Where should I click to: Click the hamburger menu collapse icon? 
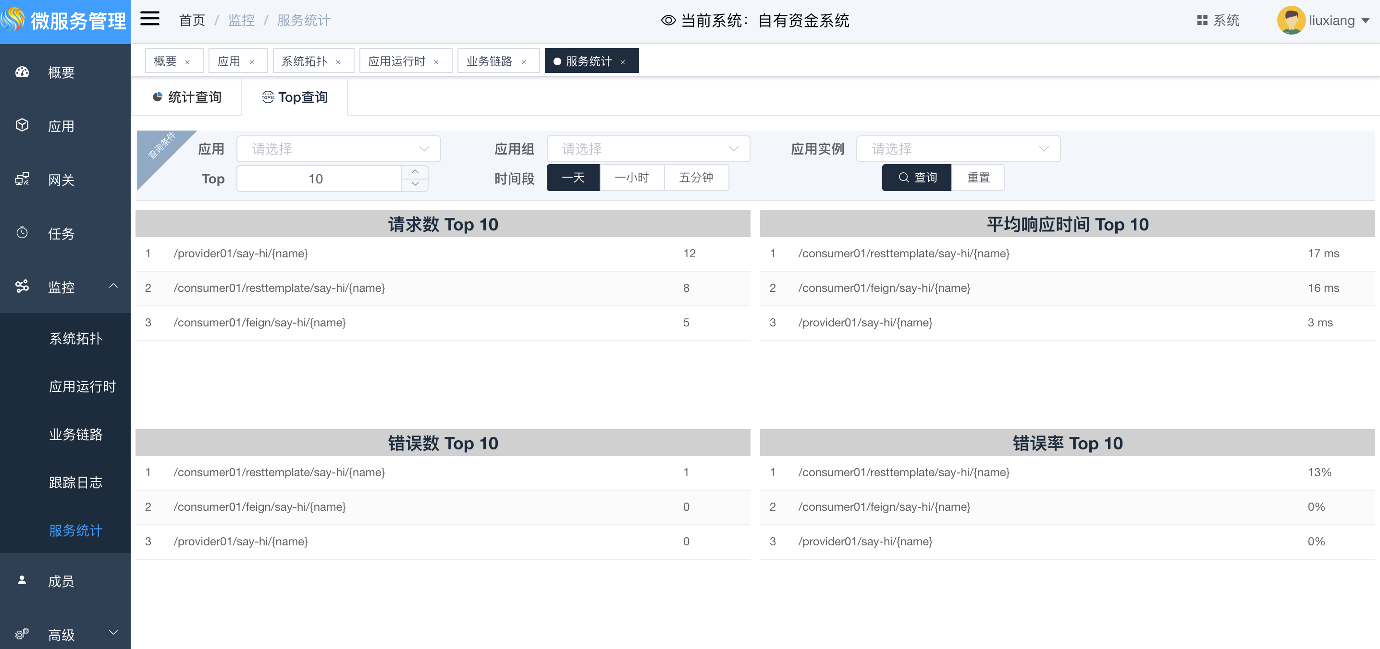[x=149, y=19]
